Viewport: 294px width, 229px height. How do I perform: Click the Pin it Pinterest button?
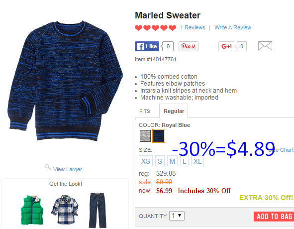coord(188,46)
